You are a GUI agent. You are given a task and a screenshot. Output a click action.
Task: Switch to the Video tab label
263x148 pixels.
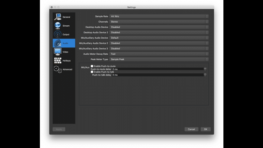click(x=65, y=52)
